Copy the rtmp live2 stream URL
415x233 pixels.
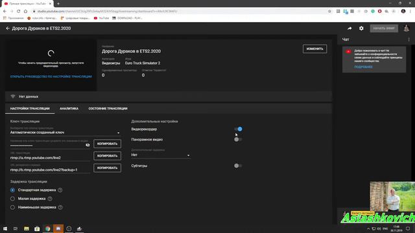tap(107, 156)
